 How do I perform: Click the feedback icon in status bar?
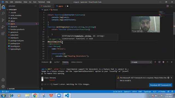pyautogui.click(x=168, y=91)
